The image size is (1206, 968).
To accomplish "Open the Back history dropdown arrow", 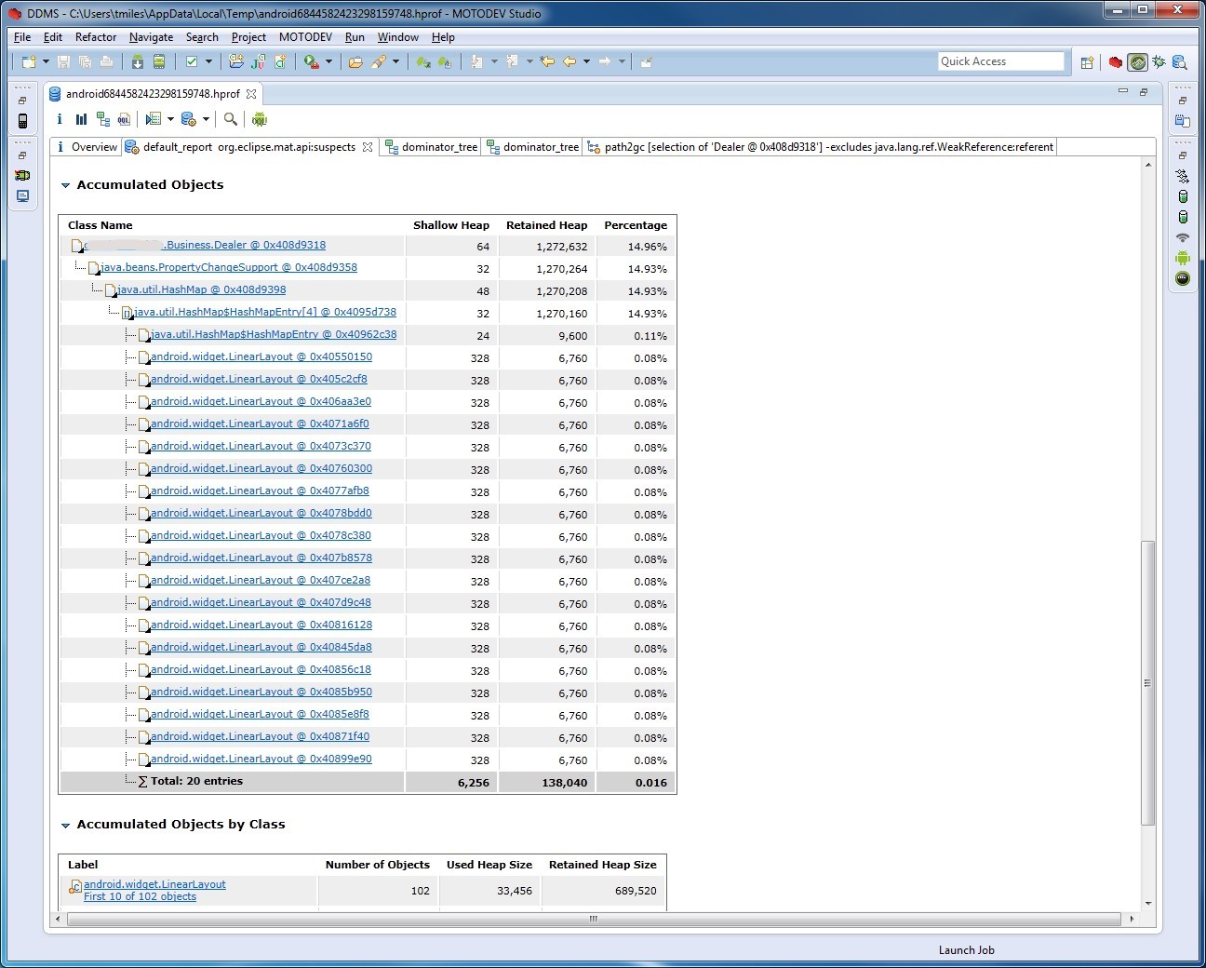I will pyautogui.click(x=586, y=61).
